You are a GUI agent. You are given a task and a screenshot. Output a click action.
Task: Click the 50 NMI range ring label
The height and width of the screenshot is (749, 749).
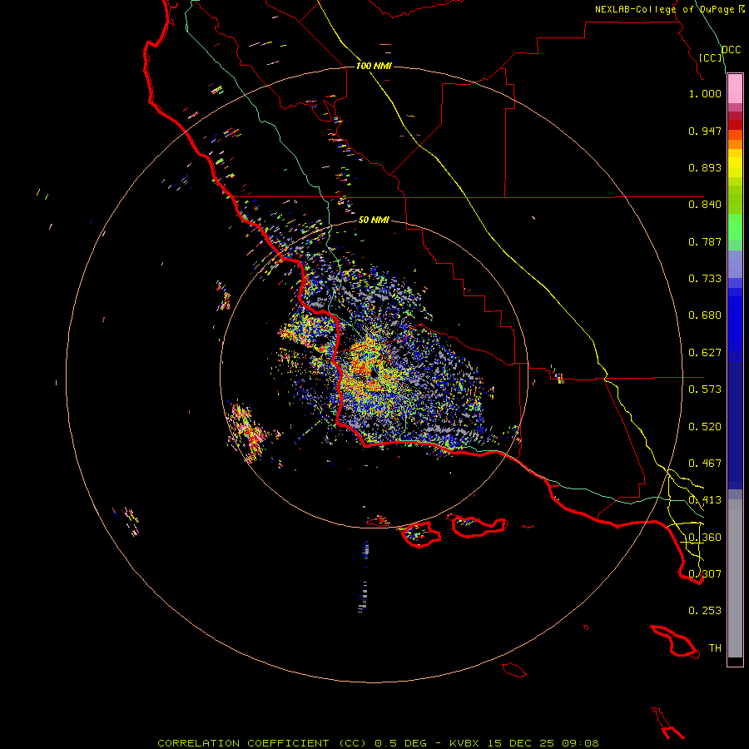coord(374,220)
